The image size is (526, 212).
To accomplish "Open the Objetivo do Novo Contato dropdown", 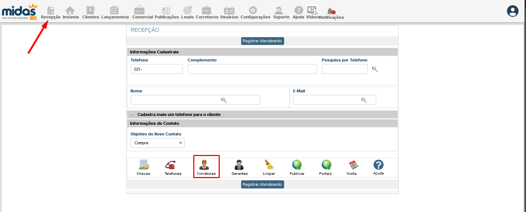I will [158, 143].
